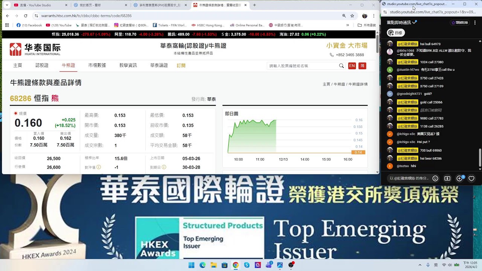The height and width of the screenshot is (271, 482).
Task: Click the 聊號粉絲 crown button in chat
Action: click(459, 23)
